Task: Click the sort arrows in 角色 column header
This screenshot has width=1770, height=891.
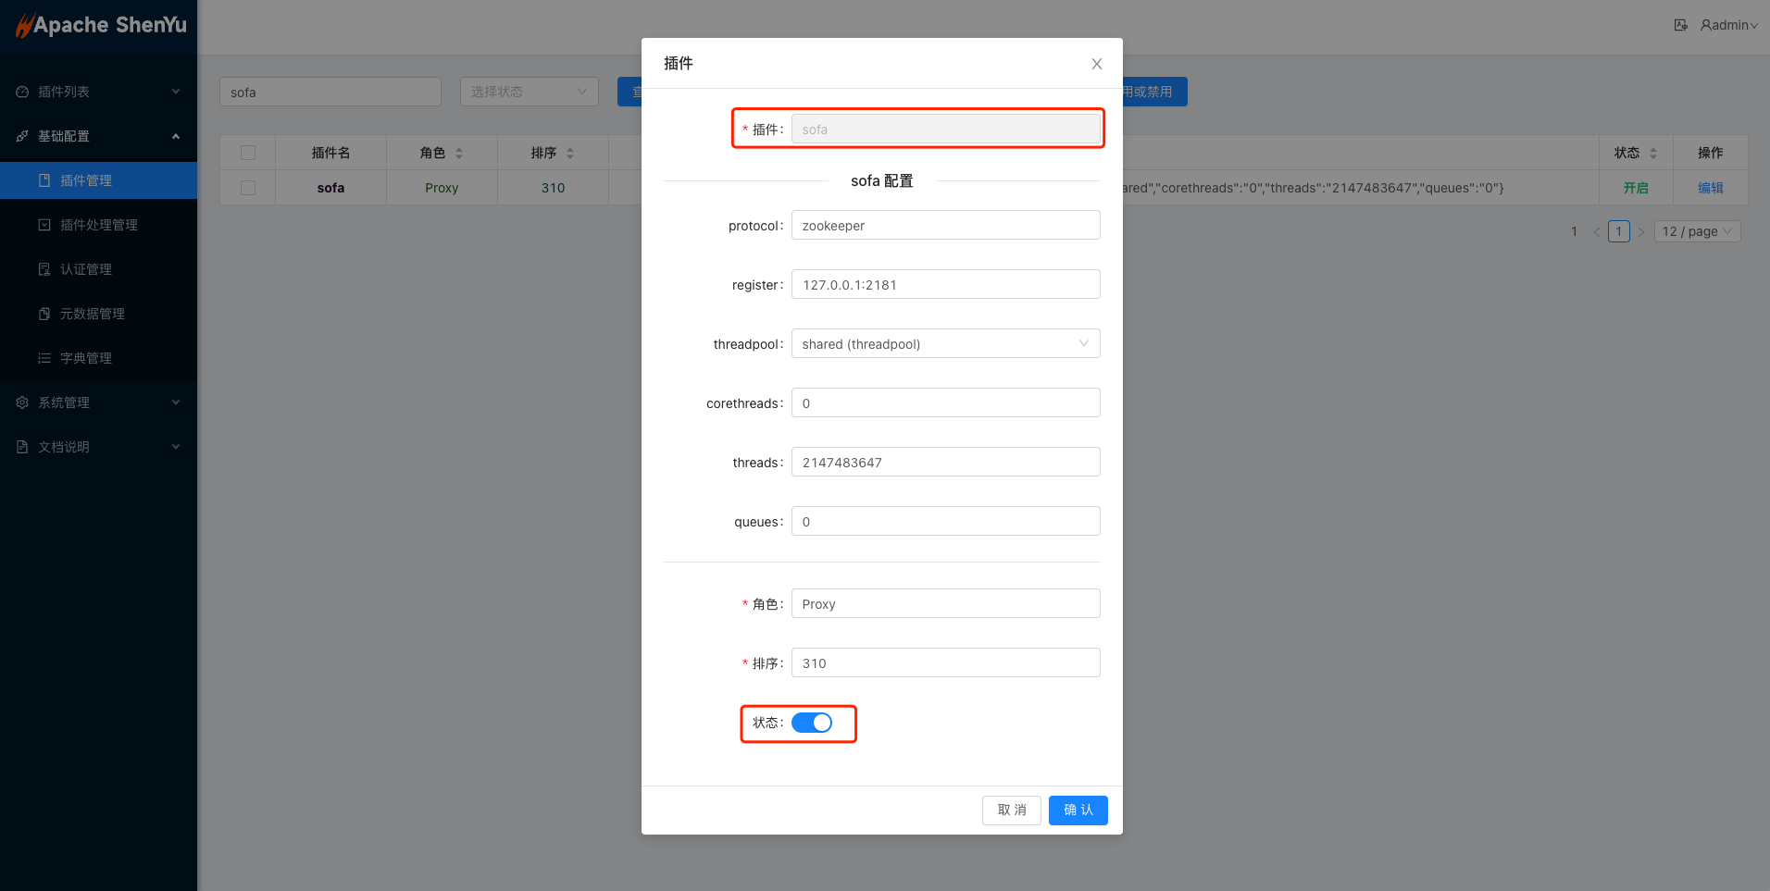Action: [x=459, y=154]
